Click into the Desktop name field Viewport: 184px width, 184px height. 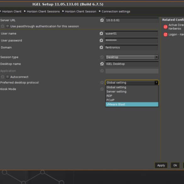132,64
